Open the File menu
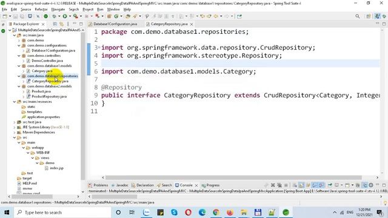388x218 pixels. point(4,10)
